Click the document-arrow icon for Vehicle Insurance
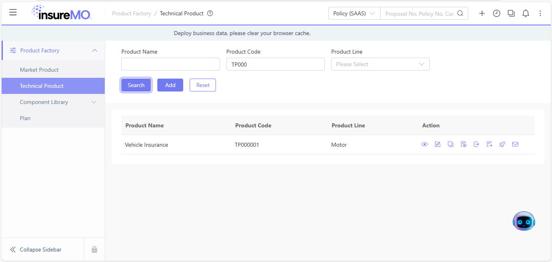The image size is (552, 262). tap(489, 144)
